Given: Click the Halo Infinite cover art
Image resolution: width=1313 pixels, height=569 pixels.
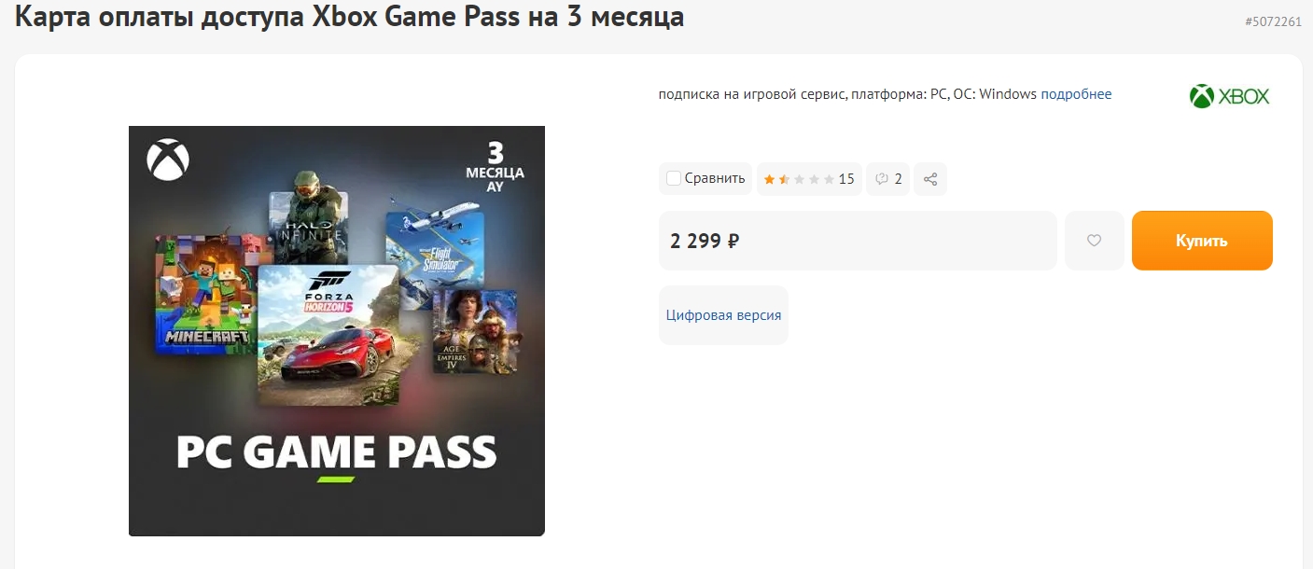Looking at the screenshot, I should click(308, 227).
